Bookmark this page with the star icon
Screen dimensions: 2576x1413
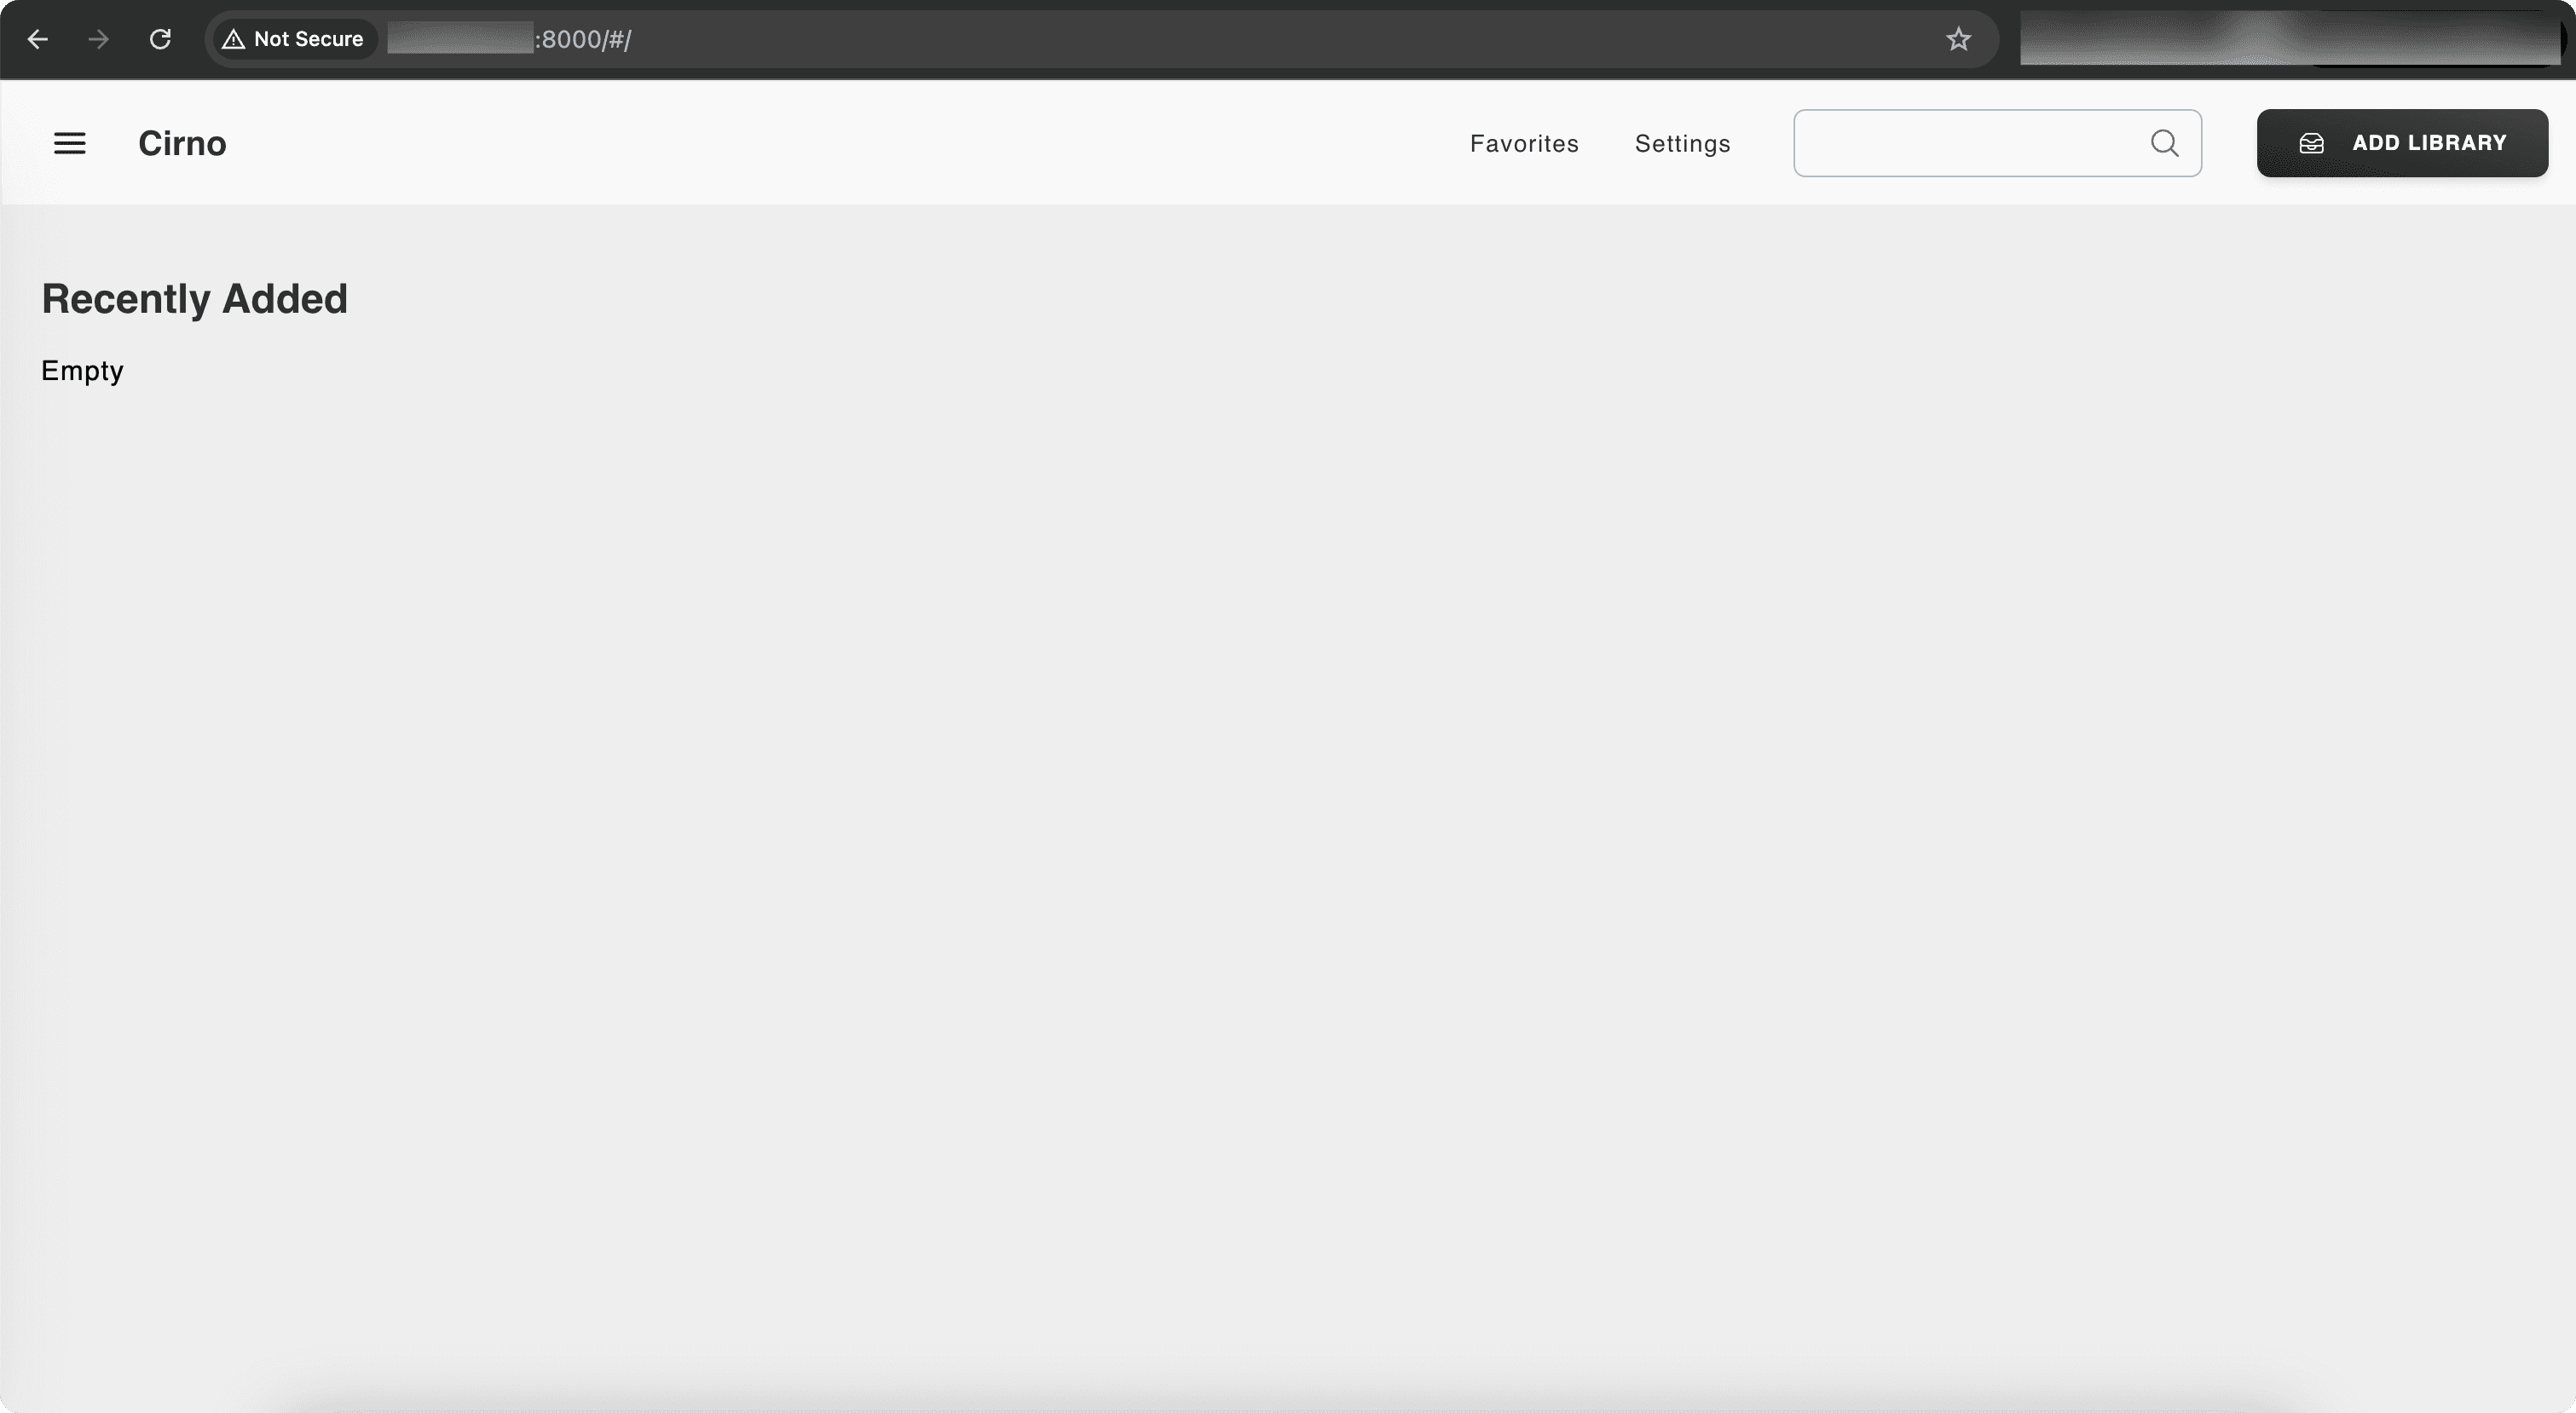tap(1957, 39)
